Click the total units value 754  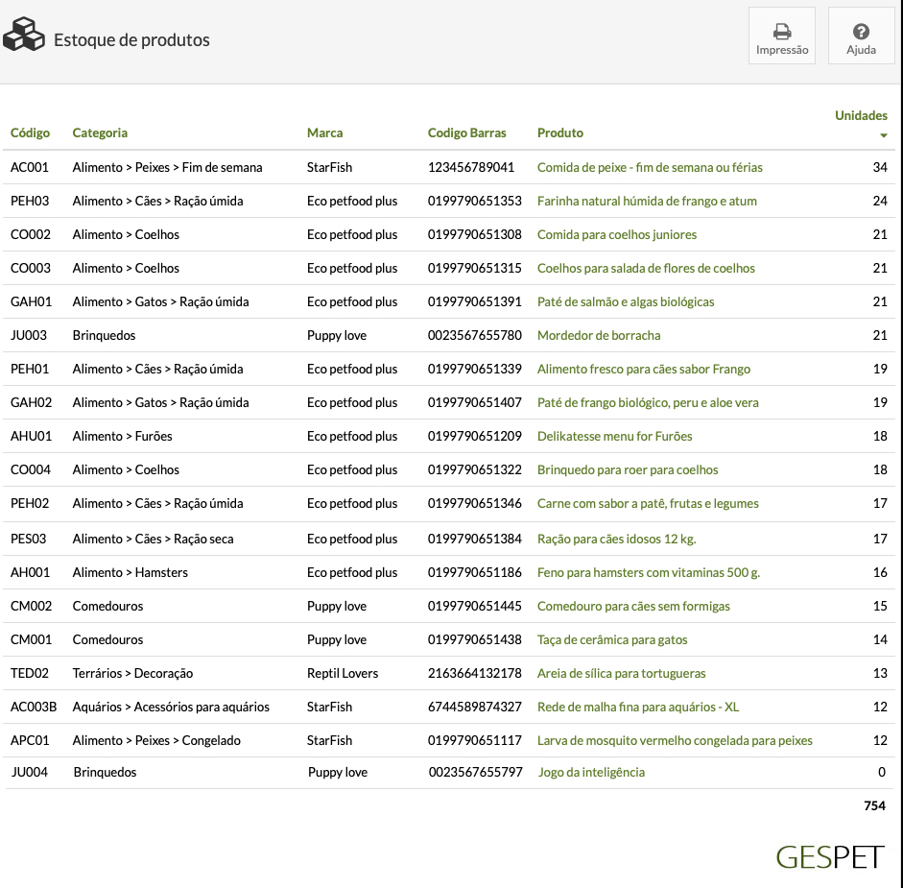[x=874, y=805]
